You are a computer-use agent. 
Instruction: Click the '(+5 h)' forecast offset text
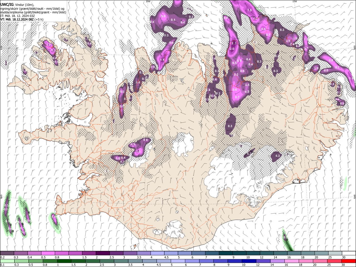(x=39, y=19)
